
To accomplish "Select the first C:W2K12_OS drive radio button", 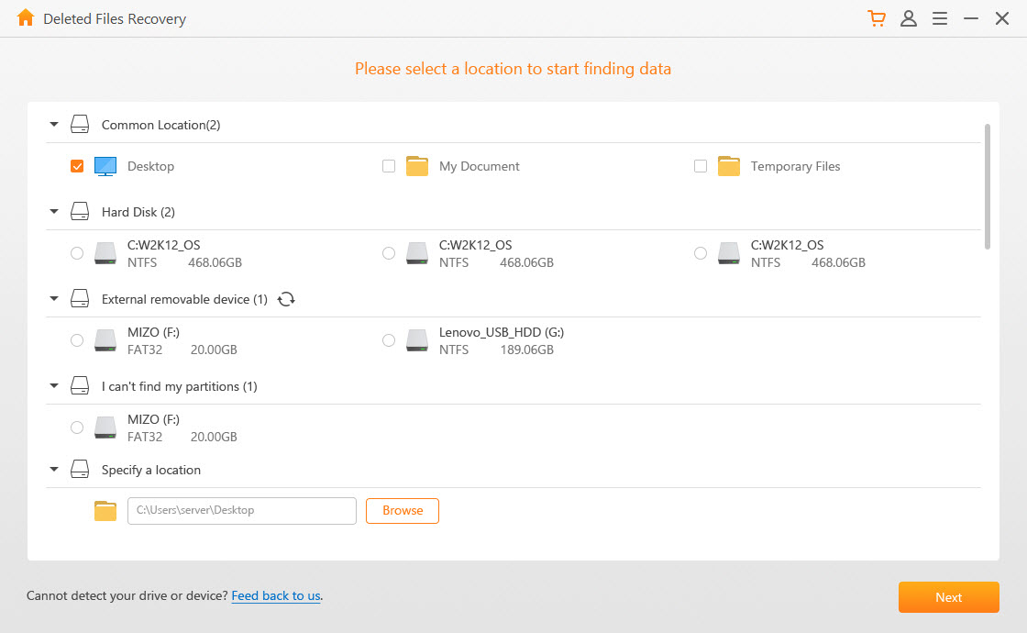I will click(x=77, y=252).
